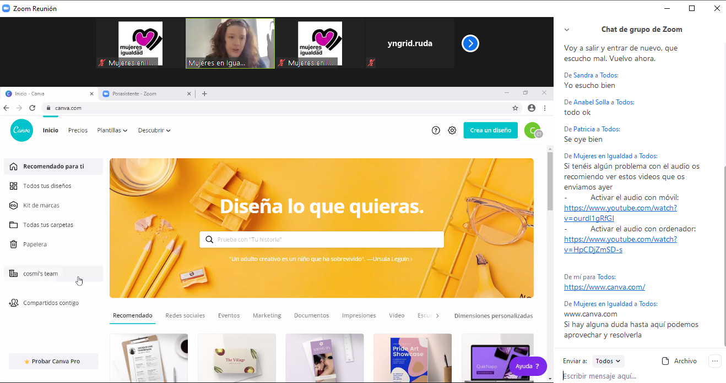
Task: Click the Canva search field
Action: coord(322,240)
